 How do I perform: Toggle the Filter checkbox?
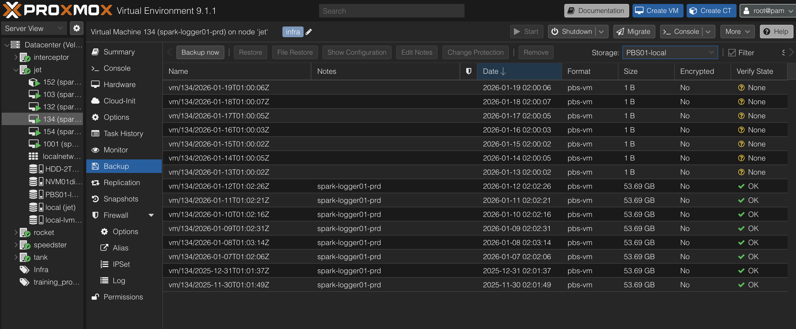(x=732, y=53)
